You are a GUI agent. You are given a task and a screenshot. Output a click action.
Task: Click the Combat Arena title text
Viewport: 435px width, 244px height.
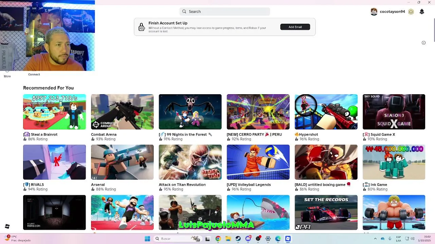[x=104, y=135]
